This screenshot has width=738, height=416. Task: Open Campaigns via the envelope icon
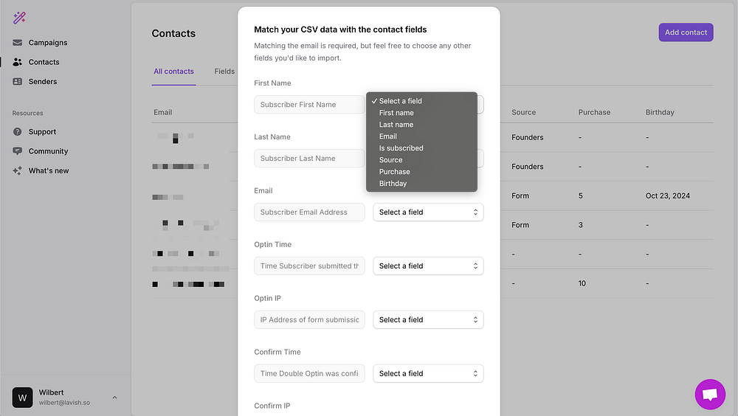click(18, 43)
